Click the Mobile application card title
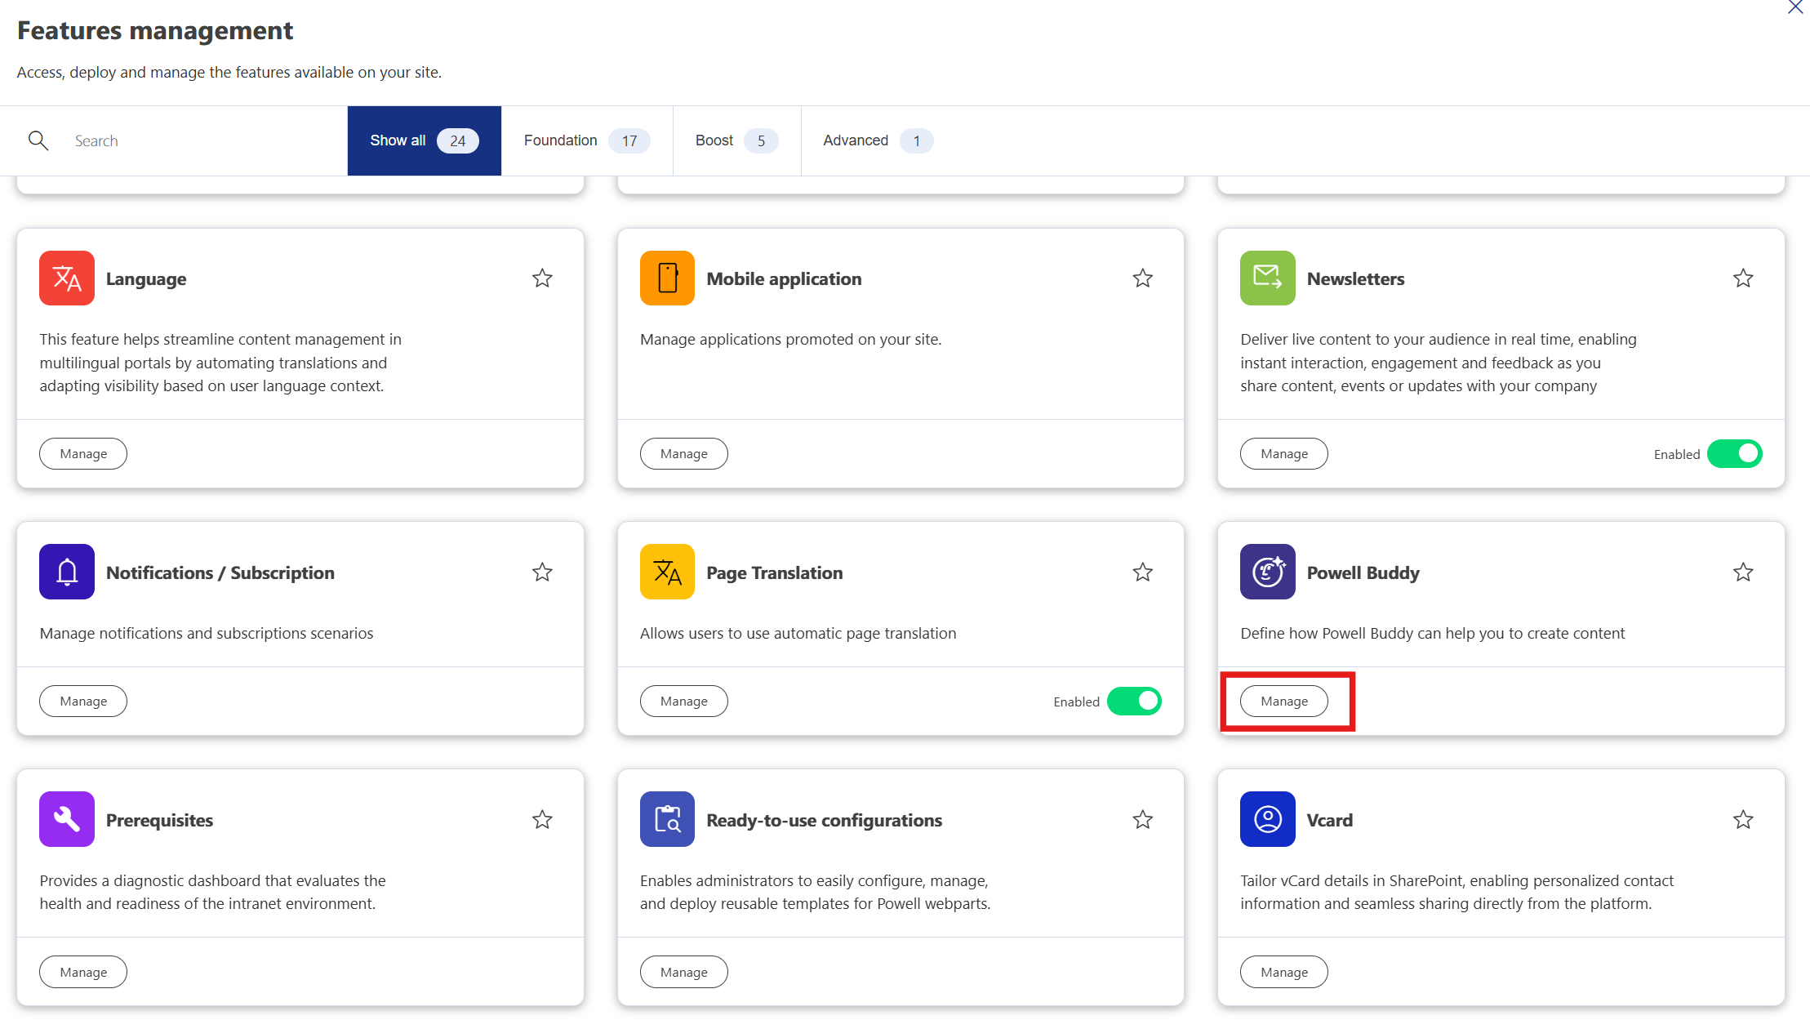Viewport: 1810px width, 1029px height. pyautogui.click(x=784, y=278)
